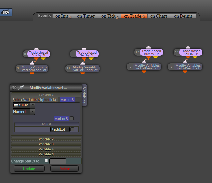Switch to the on Timer events tab

click(x=86, y=16)
